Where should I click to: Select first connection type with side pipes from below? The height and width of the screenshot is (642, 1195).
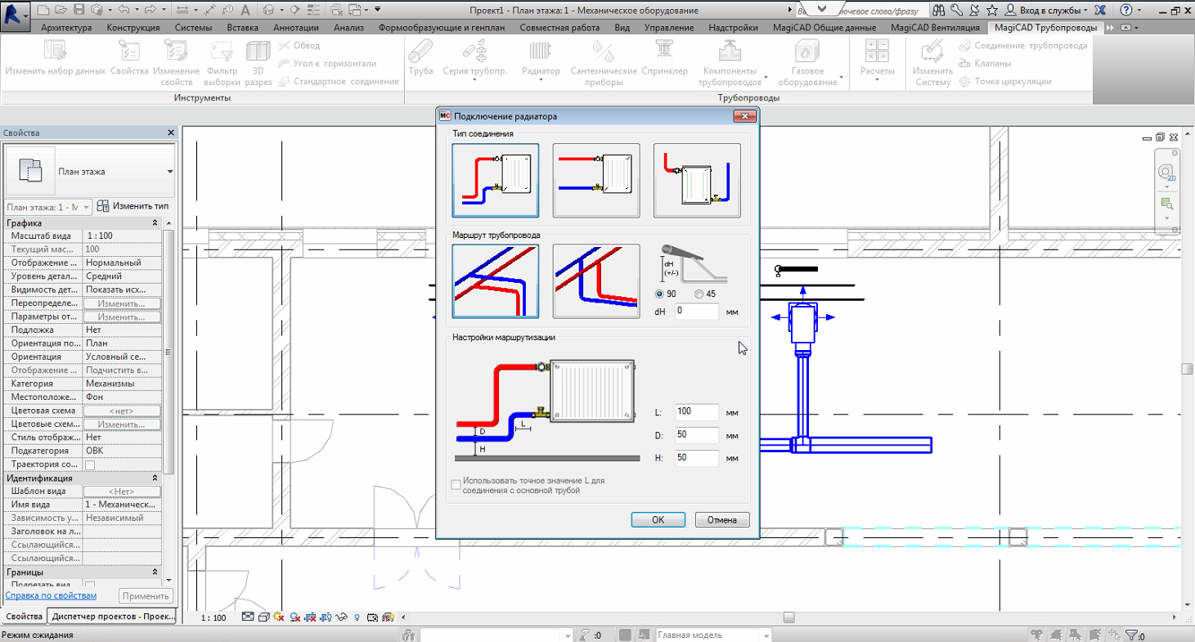click(495, 180)
